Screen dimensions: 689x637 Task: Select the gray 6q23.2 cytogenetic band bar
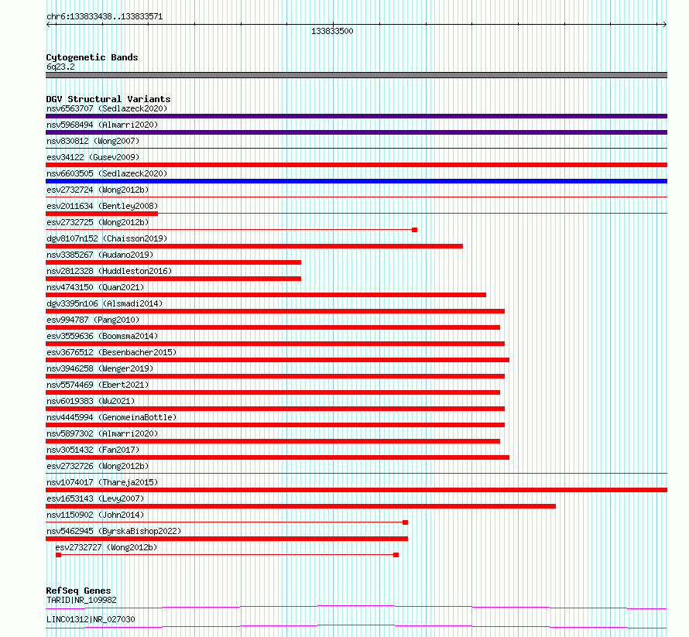tap(356, 75)
